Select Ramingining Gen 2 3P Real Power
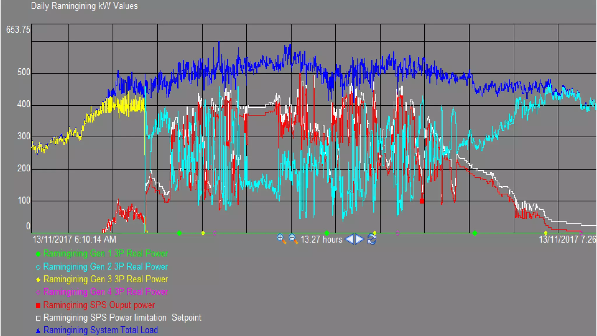Screen dimensions: 597x336 pos(106,267)
